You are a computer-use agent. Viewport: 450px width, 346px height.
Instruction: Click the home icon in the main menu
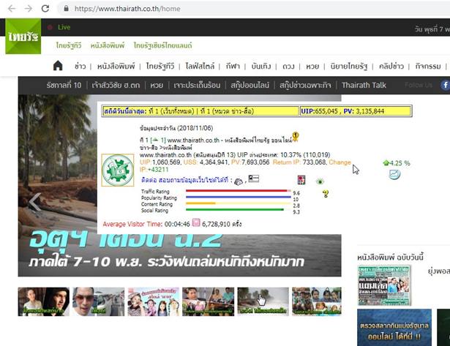point(58,66)
